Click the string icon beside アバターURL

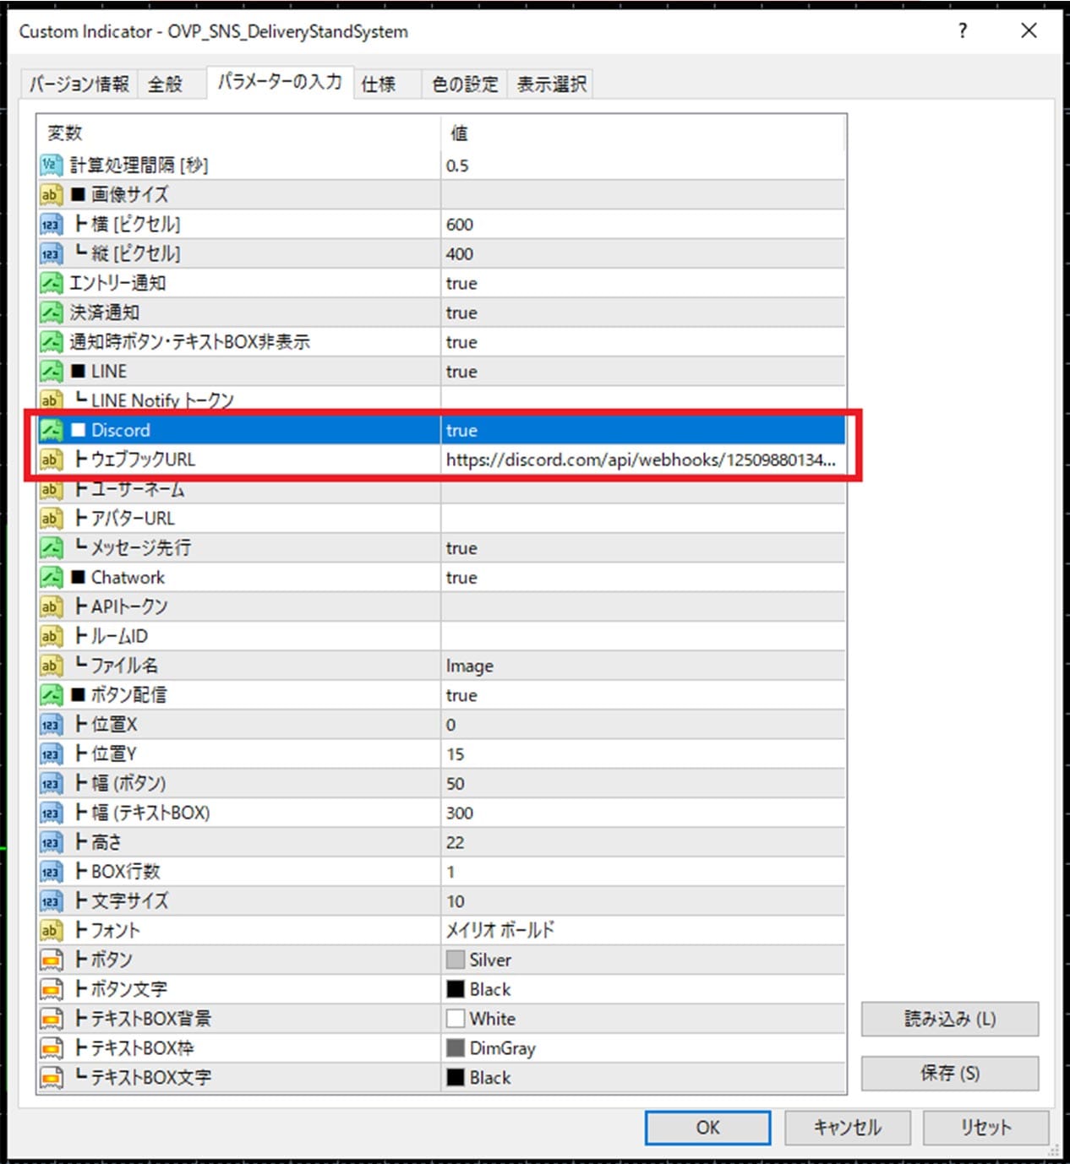click(51, 519)
